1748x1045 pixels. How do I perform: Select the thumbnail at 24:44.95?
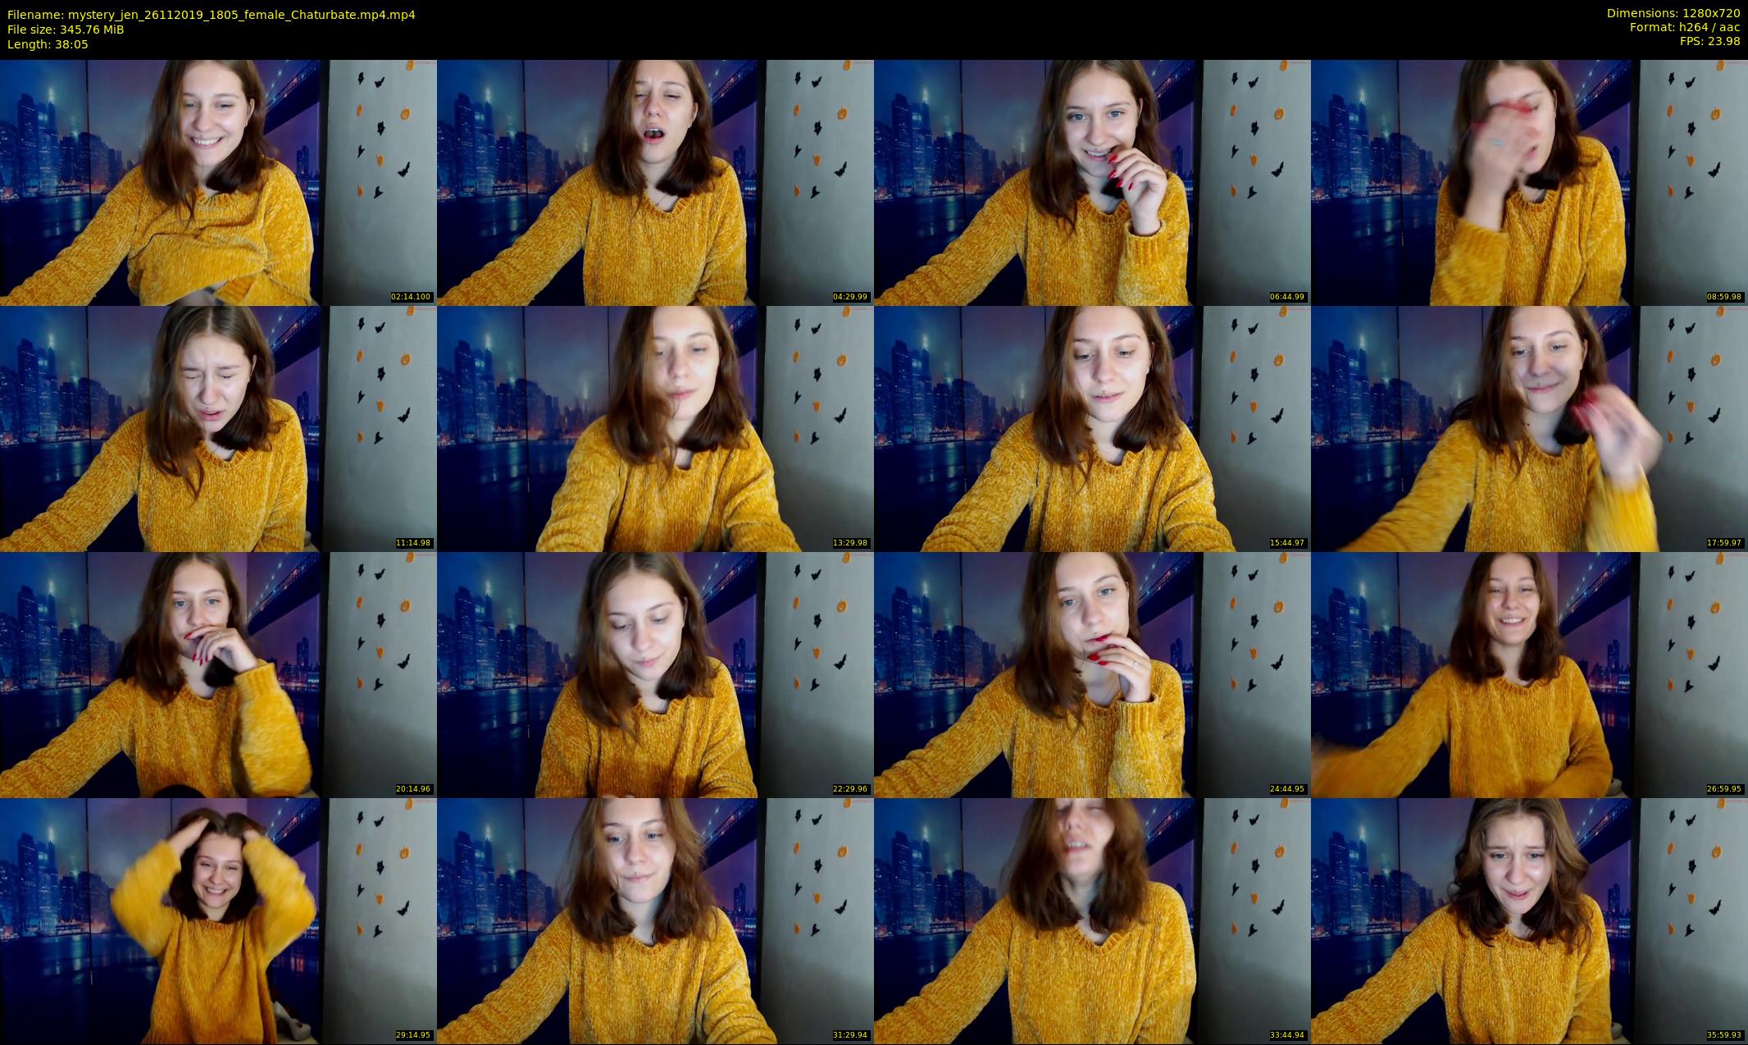pyautogui.click(x=1092, y=674)
